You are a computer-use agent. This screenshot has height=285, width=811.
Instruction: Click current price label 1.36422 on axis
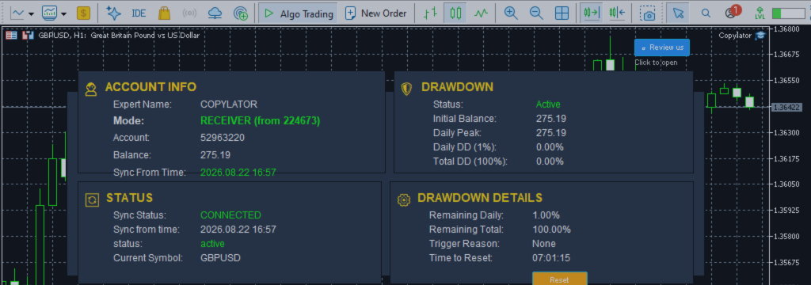pos(786,108)
